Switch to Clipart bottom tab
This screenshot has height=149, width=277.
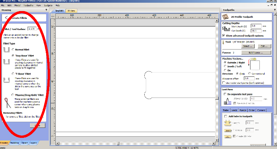(x=25, y=143)
